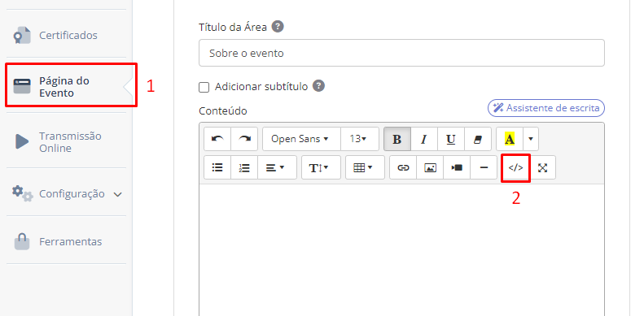The image size is (644, 316).
Task: Click the Assistente de escrita button
Action: tap(545, 108)
